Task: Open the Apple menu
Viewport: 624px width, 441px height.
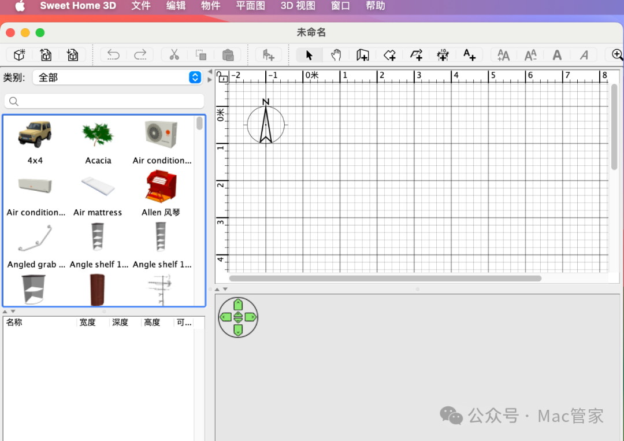Action: pos(20,6)
